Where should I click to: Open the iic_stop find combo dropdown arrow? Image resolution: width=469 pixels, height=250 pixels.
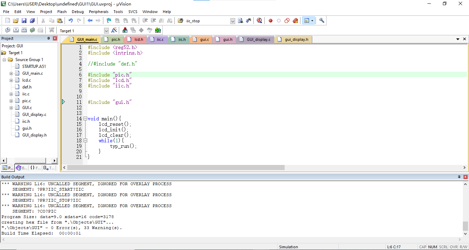click(x=232, y=21)
